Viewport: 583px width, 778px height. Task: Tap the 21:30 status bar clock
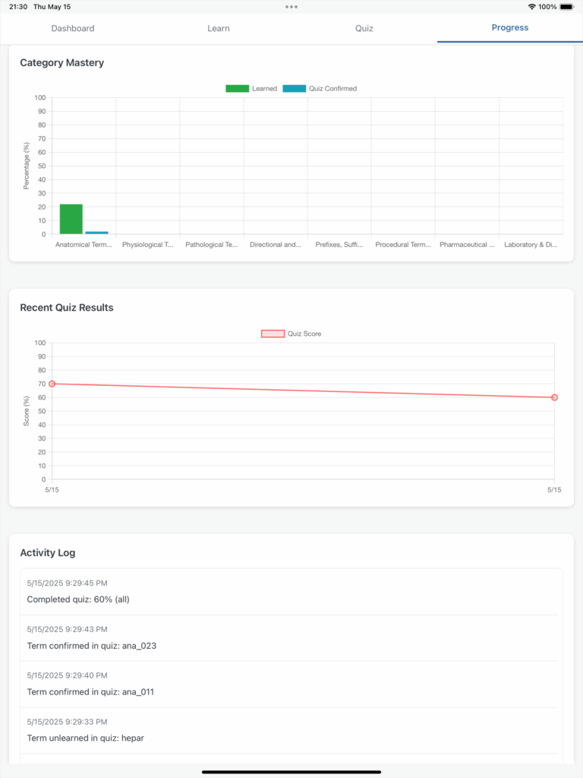pos(18,7)
